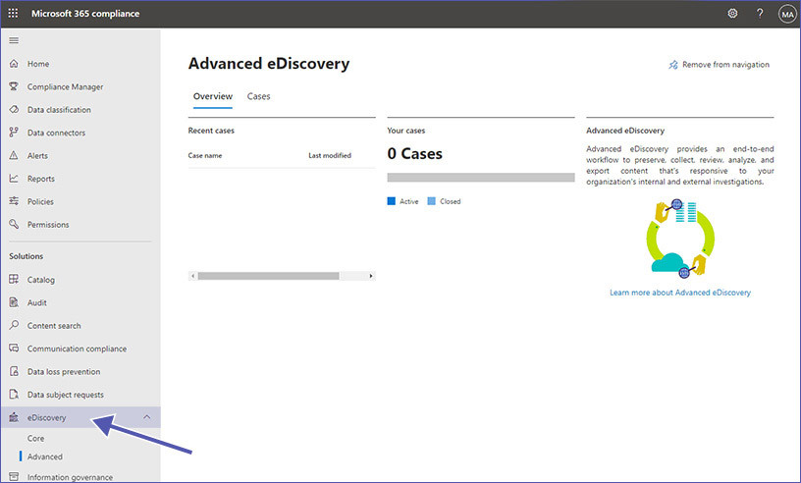This screenshot has width=801, height=483.
Task: Click the Closed legend color swatch
Action: click(432, 201)
